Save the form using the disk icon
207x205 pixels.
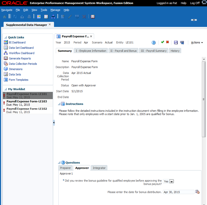(x=176, y=42)
